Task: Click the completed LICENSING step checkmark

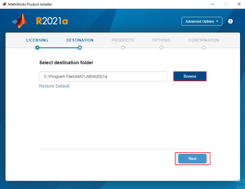Action: 37,47
